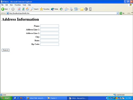Click the red Stop loading icon
This screenshot has height=100, width=133.
coord(19,9)
